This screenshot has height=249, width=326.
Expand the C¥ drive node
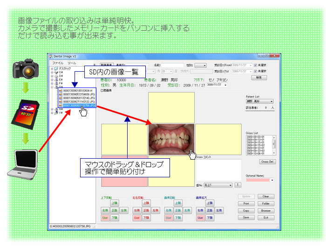[x=52, y=72]
